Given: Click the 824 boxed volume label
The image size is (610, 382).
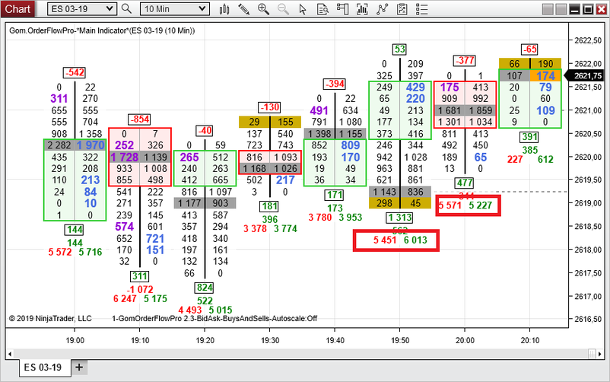Looking at the screenshot, I should 205,288.
